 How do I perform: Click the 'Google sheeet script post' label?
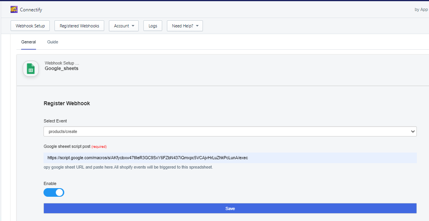click(67, 146)
